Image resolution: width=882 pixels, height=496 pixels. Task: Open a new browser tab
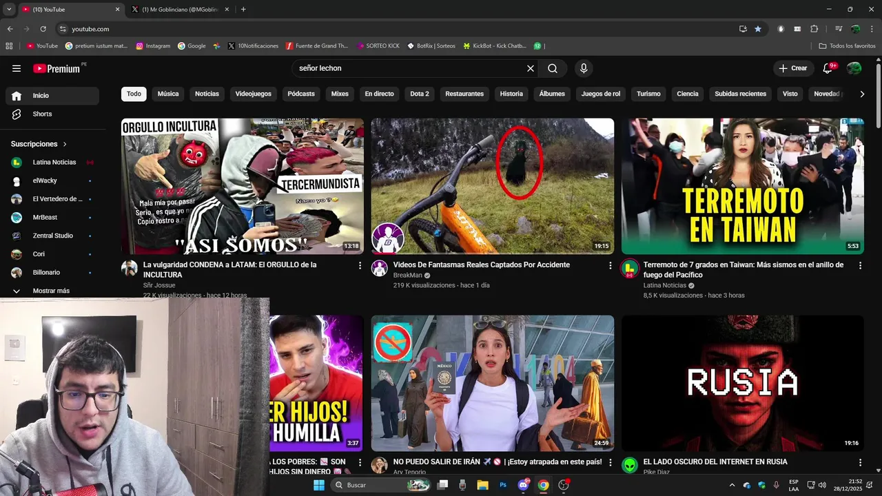243,10
